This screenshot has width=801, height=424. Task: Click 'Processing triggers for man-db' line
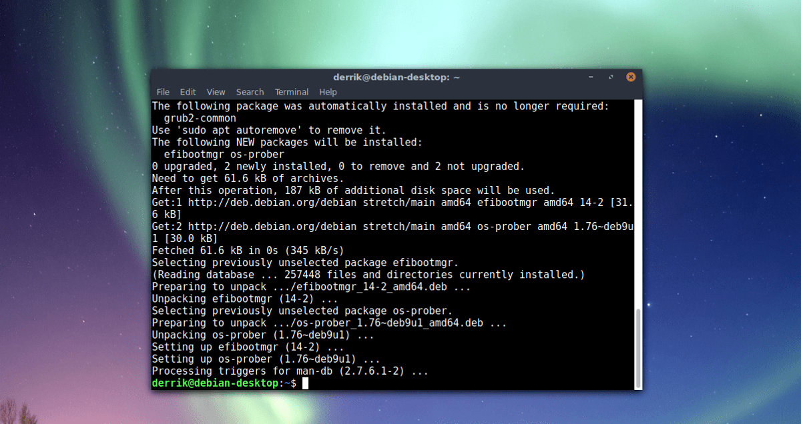290,371
